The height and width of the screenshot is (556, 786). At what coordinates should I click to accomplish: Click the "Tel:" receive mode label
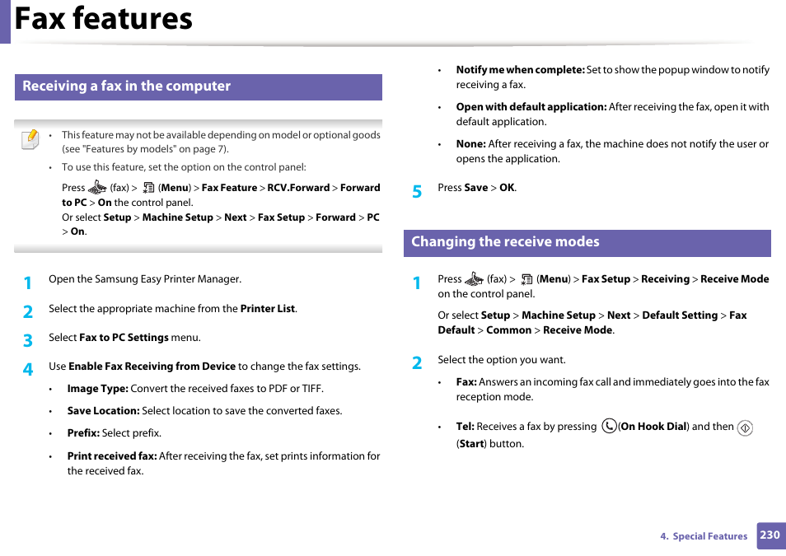466,427
